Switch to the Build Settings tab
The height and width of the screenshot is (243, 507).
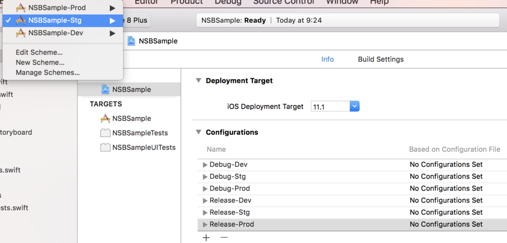381,59
